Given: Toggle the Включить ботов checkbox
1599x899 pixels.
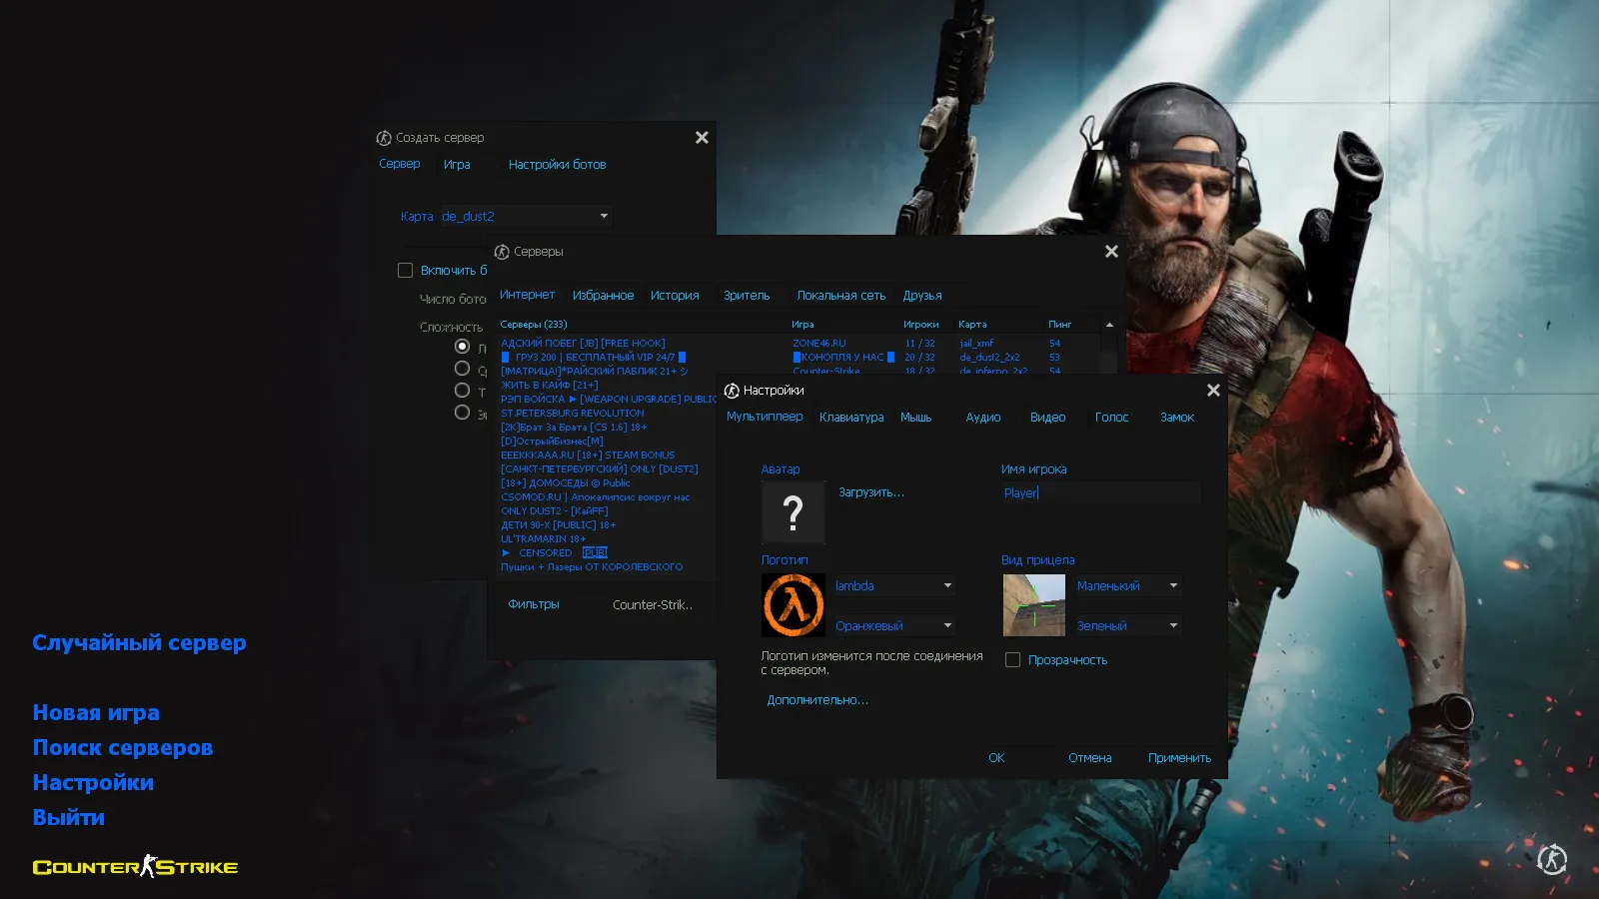Looking at the screenshot, I should [405, 271].
